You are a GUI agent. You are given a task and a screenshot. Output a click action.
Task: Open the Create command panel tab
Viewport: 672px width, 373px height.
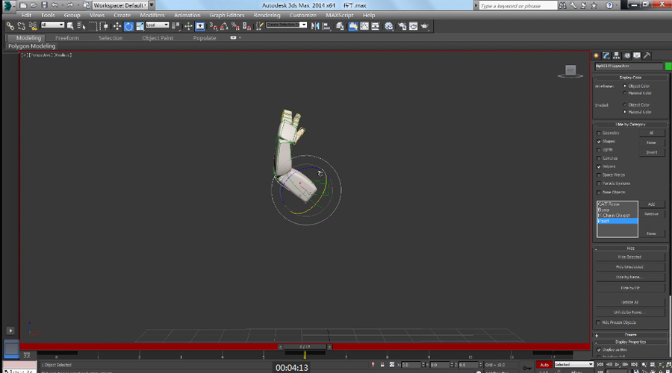[x=597, y=55]
